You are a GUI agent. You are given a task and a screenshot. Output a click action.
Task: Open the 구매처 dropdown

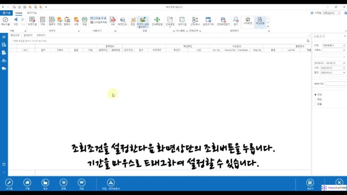point(344,50)
